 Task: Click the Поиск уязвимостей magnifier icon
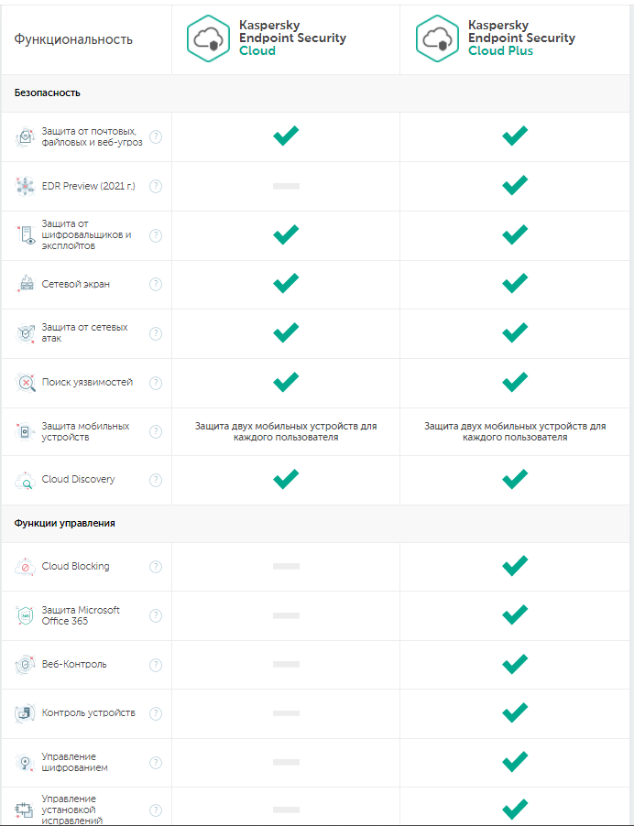(x=25, y=382)
